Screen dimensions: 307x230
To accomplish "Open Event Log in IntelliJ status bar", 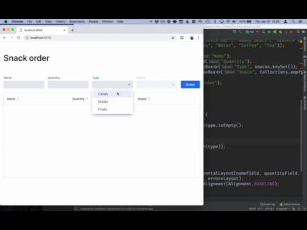I will (x=267, y=204).
